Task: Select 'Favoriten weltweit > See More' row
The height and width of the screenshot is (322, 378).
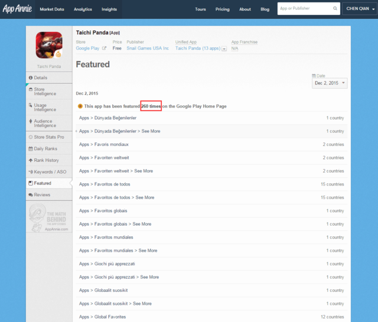Action: (x=211, y=171)
